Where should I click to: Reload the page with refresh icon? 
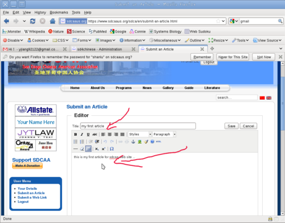(32, 21)
